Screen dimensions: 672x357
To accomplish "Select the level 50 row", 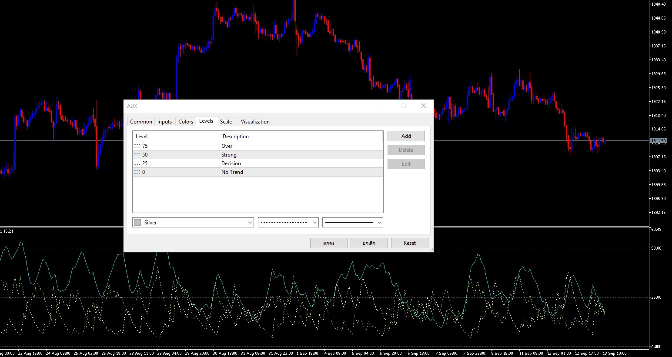I will tap(258, 155).
